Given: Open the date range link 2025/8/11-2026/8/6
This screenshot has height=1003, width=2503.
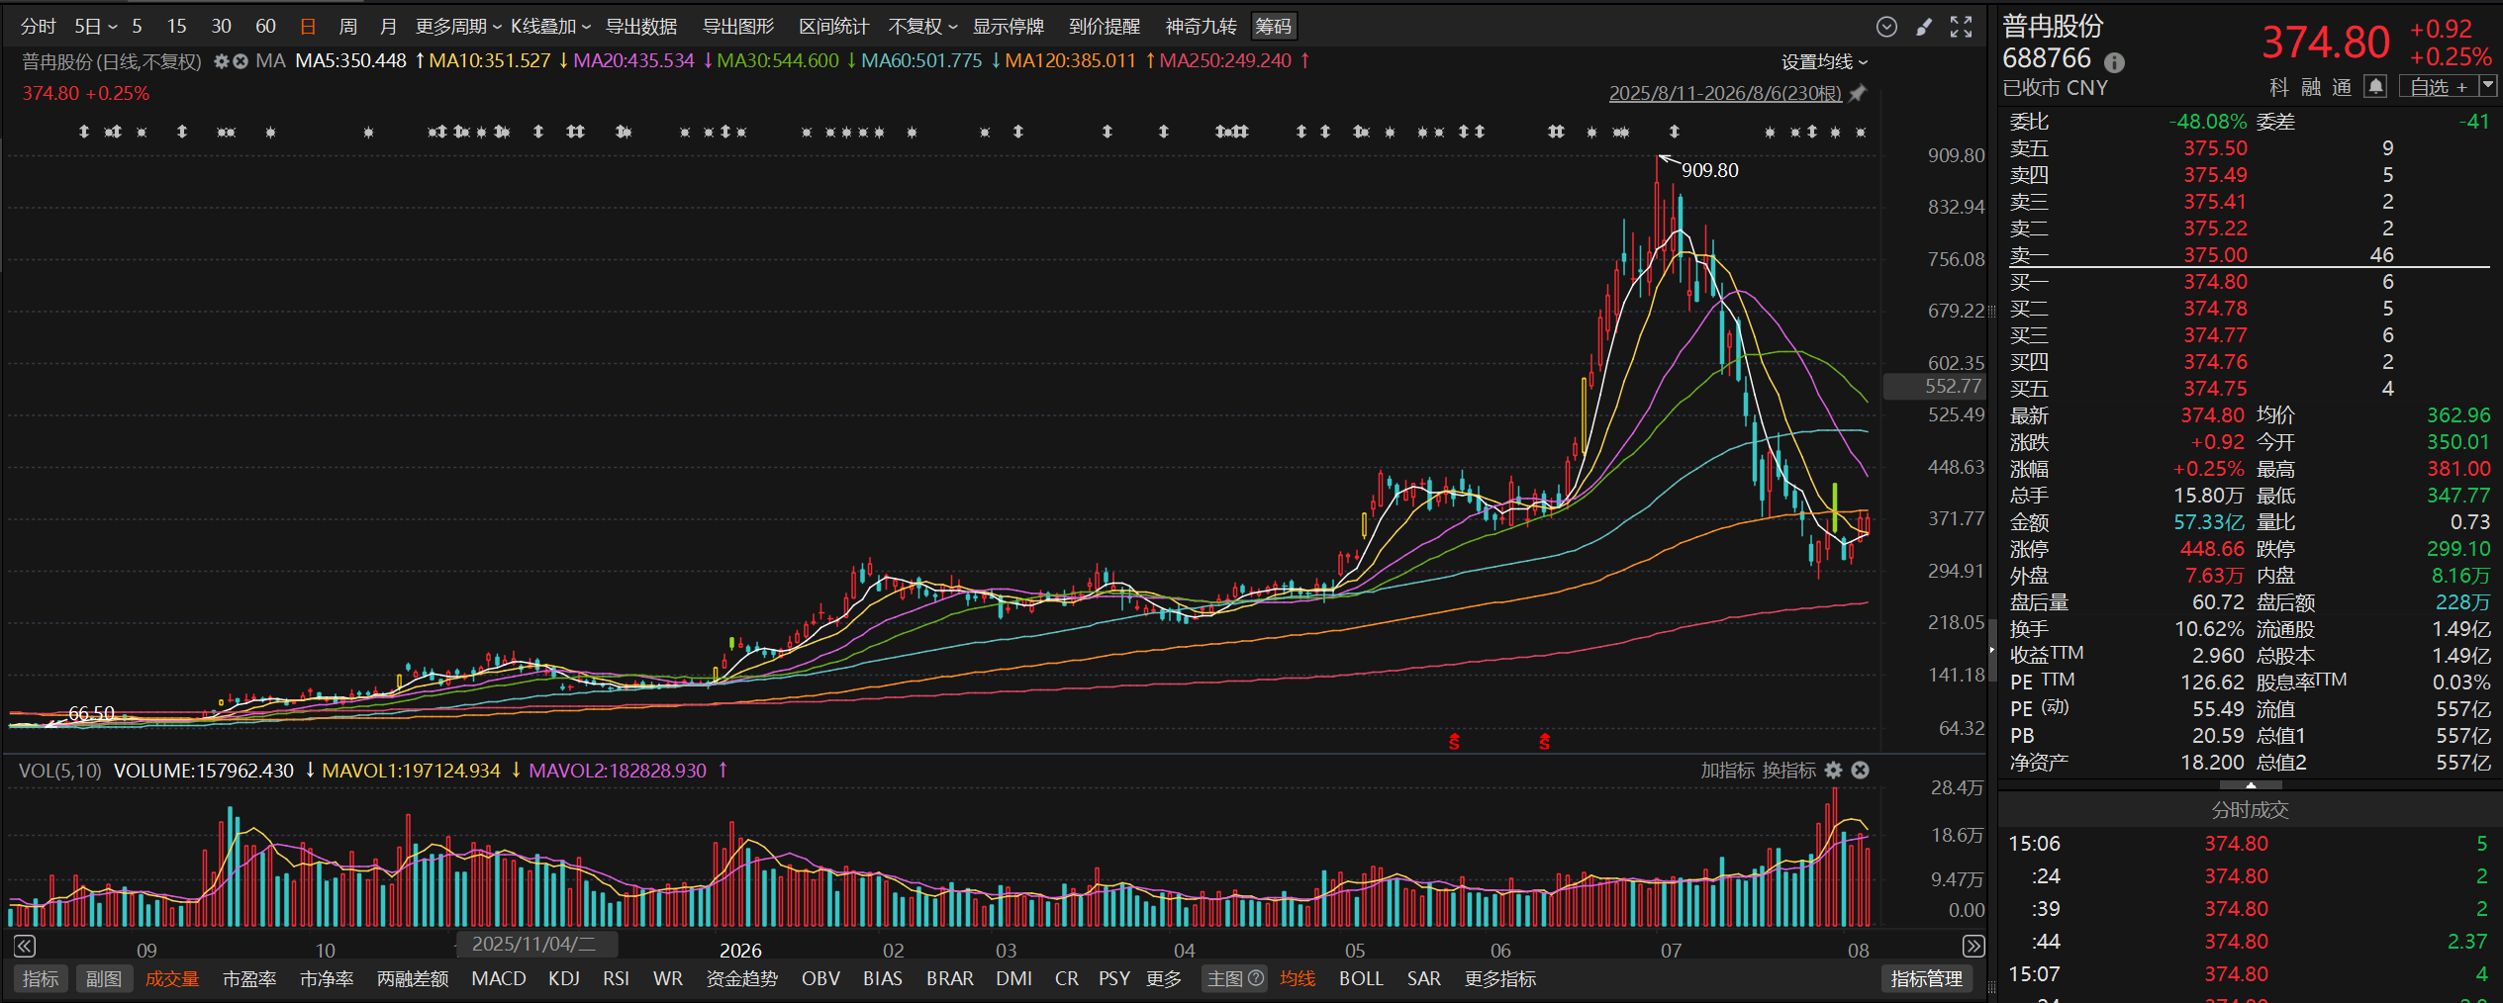Looking at the screenshot, I should (1725, 93).
